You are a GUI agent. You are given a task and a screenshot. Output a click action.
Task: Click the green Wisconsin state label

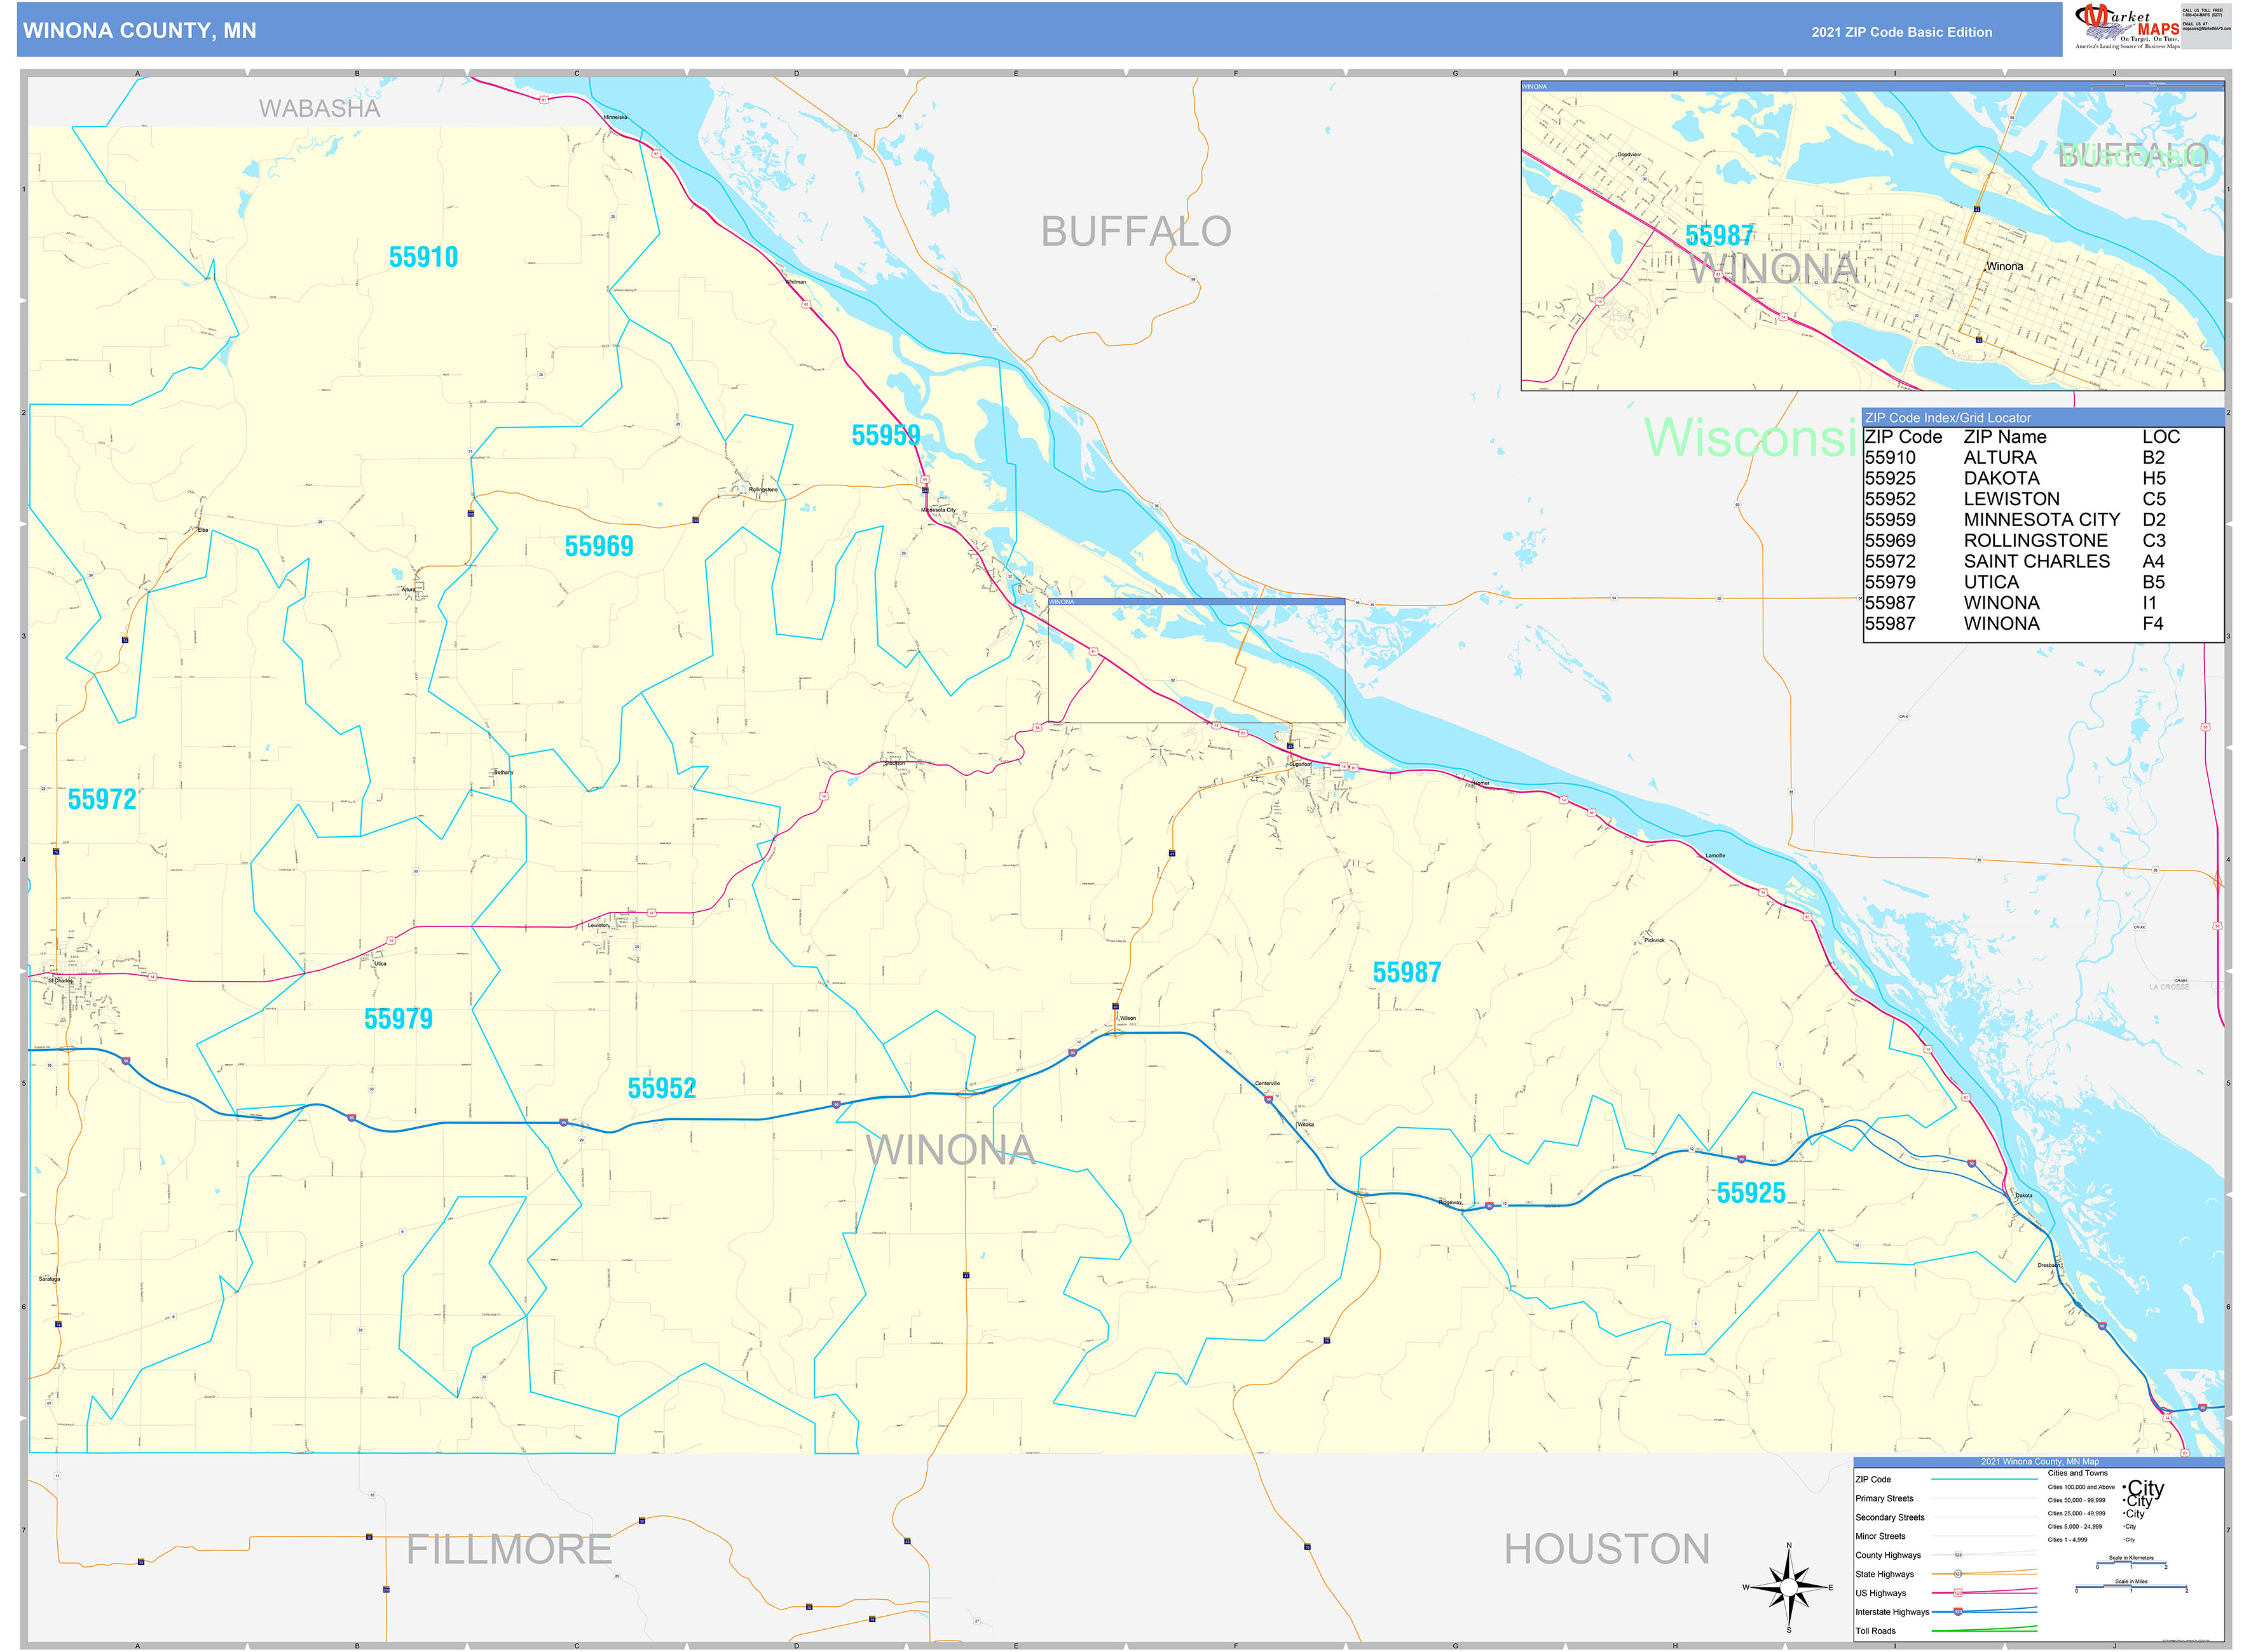coord(1751,437)
